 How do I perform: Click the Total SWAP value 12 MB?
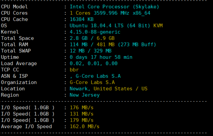point(77,51)
